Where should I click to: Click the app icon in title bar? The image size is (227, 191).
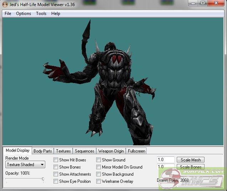pos(5,4)
